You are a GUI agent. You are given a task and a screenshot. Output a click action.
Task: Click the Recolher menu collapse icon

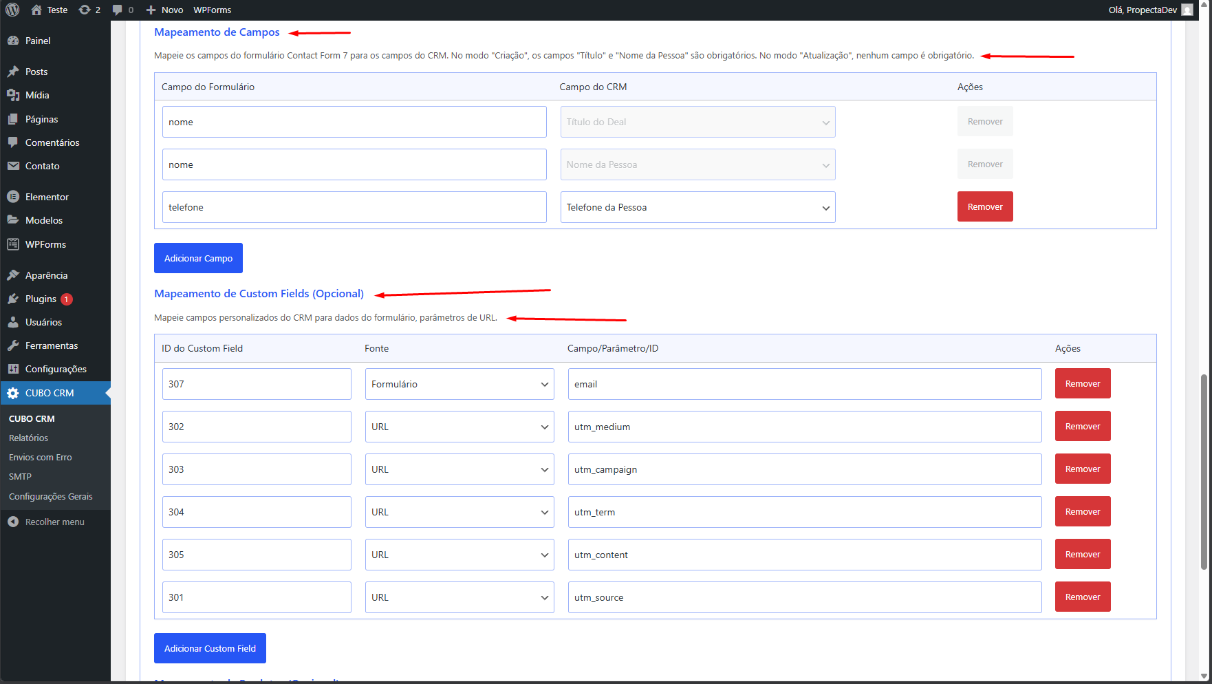click(13, 522)
